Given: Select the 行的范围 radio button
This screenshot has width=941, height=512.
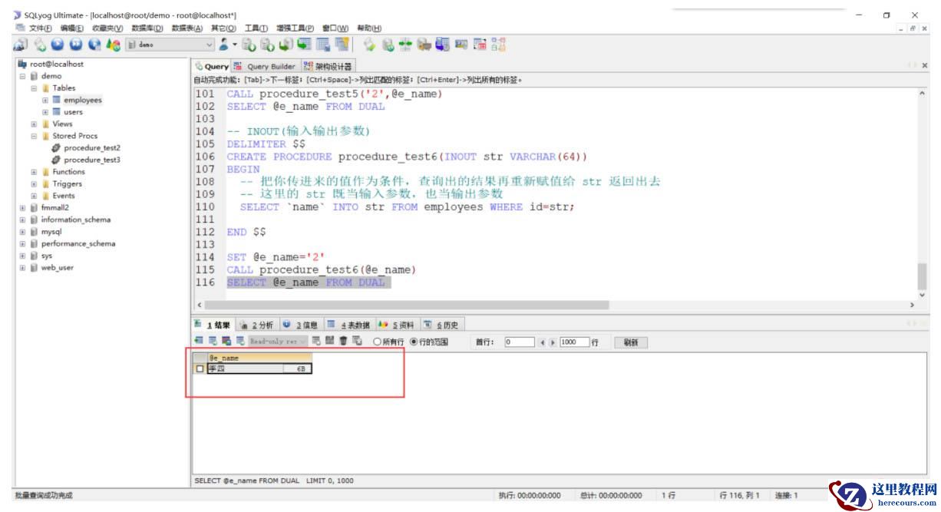Looking at the screenshot, I should point(414,342).
